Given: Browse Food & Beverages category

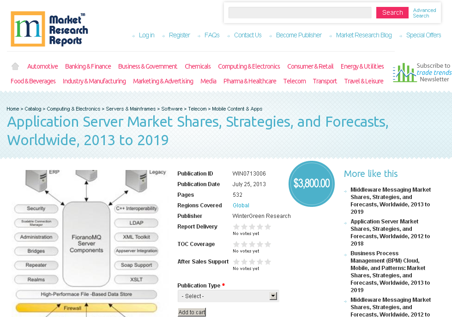Looking at the screenshot, I should 33,81.
